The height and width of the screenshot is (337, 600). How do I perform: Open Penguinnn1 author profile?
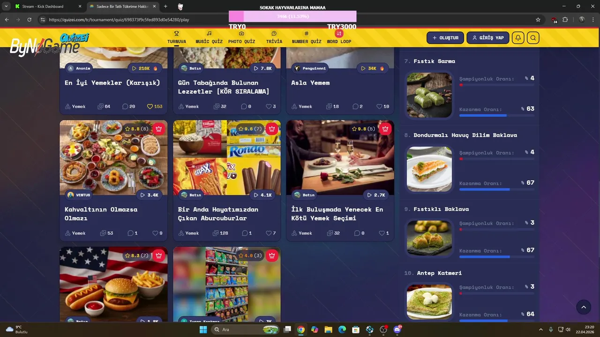click(x=310, y=68)
